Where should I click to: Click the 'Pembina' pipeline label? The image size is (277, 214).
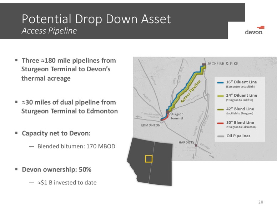pos(147,98)
